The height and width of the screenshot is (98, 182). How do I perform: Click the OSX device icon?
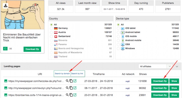pyautogui.click(x=123, y=44)
